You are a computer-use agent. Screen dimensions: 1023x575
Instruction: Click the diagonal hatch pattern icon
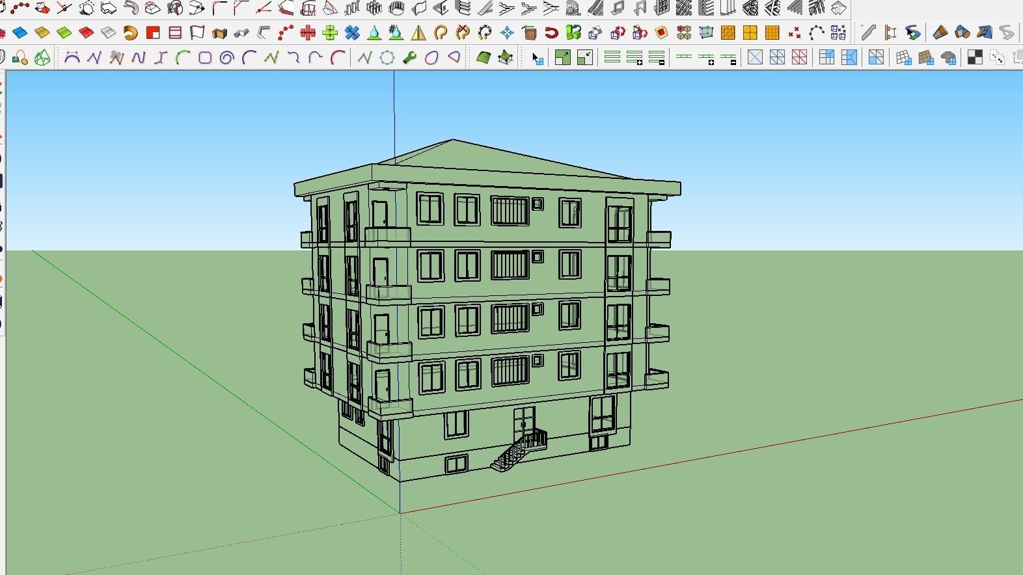pos(684,8)
